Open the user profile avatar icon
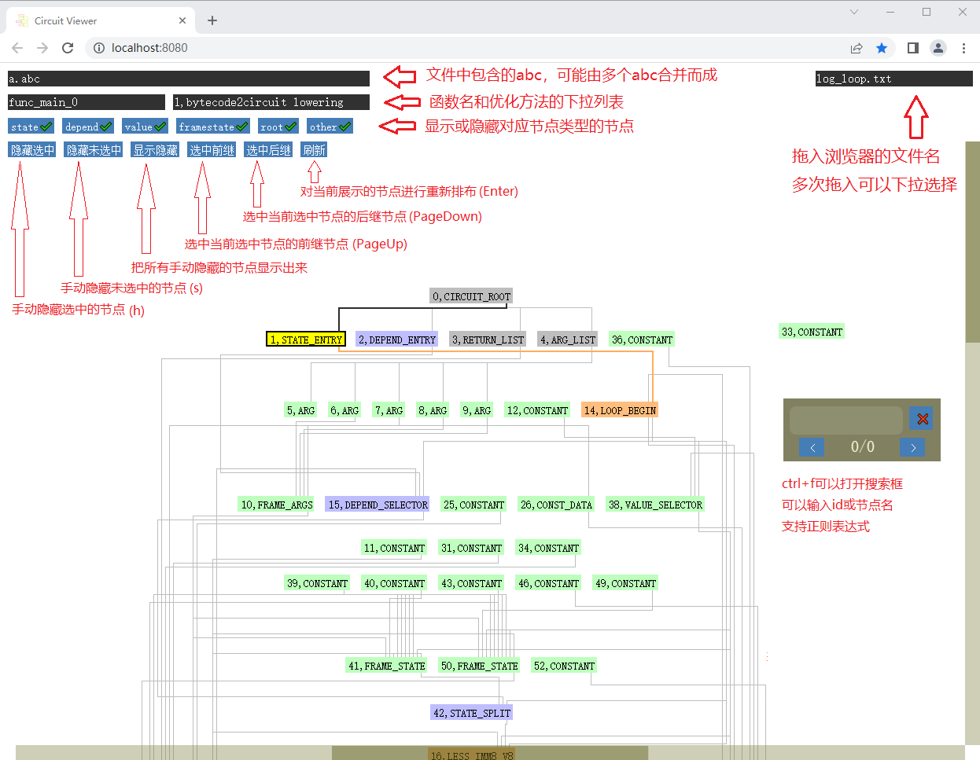Viewport: 980px width, 760px height. pos(938,48)
